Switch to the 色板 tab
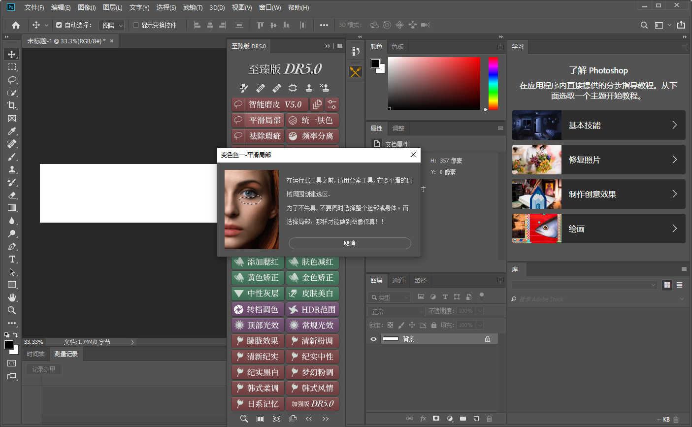This screenshot has width=692, height=427. click(398, 46)
